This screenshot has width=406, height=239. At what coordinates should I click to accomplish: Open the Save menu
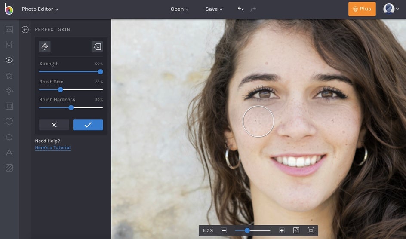(x=214, y=9)
